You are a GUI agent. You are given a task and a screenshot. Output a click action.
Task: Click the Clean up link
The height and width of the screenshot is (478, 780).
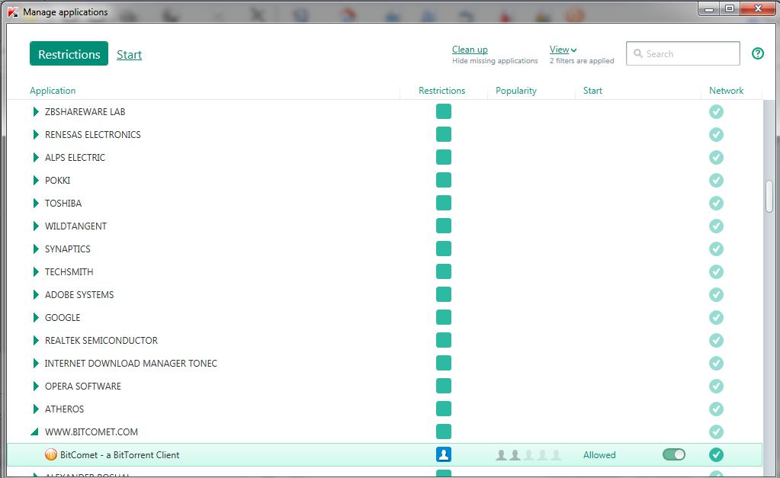(470, 50)
